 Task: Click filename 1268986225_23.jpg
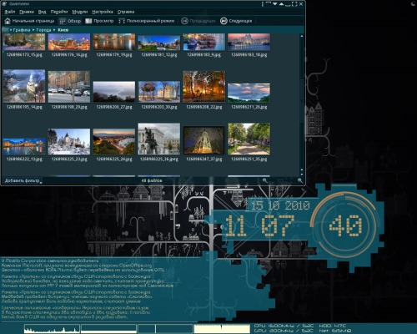tap(69, 159)
